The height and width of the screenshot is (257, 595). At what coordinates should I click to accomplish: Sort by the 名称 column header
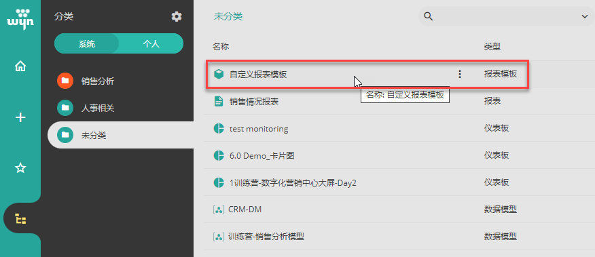(221, 47)
